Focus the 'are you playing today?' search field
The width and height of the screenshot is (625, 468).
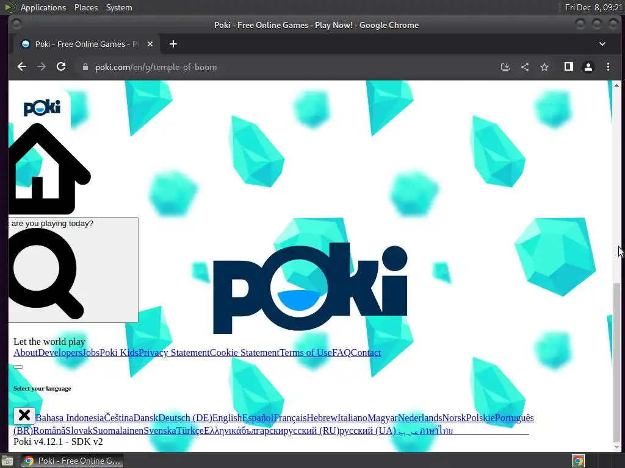(73, 270)
